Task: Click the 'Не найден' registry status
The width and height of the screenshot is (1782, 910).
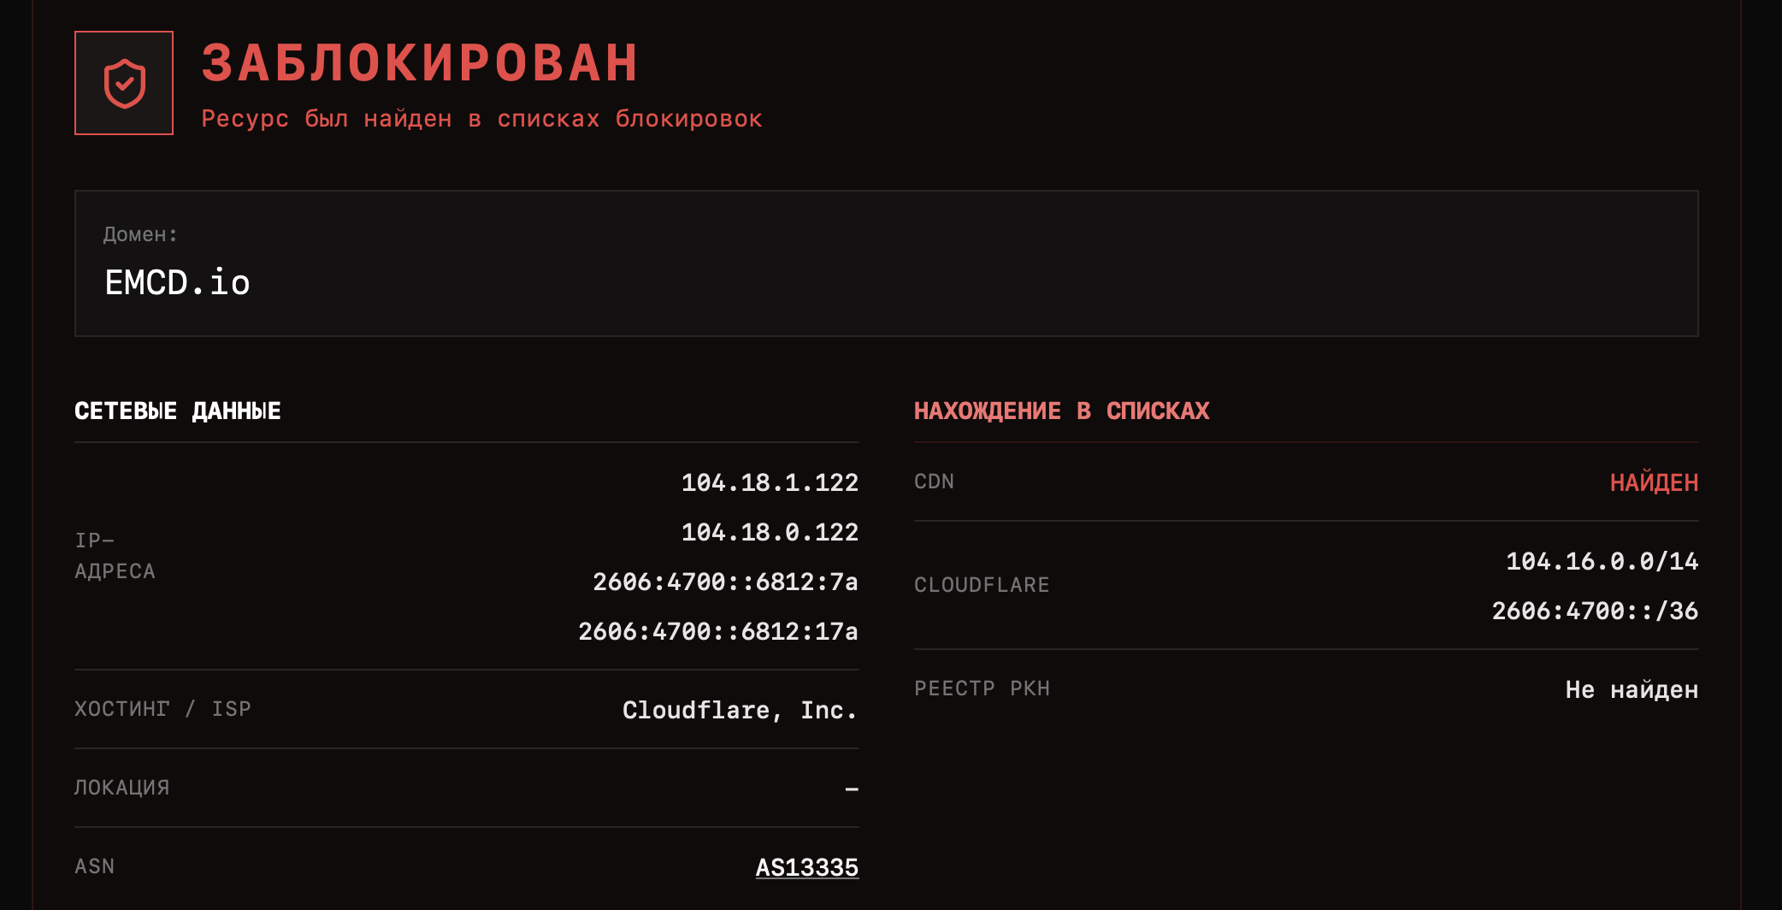Action: tap(1632, 689)
